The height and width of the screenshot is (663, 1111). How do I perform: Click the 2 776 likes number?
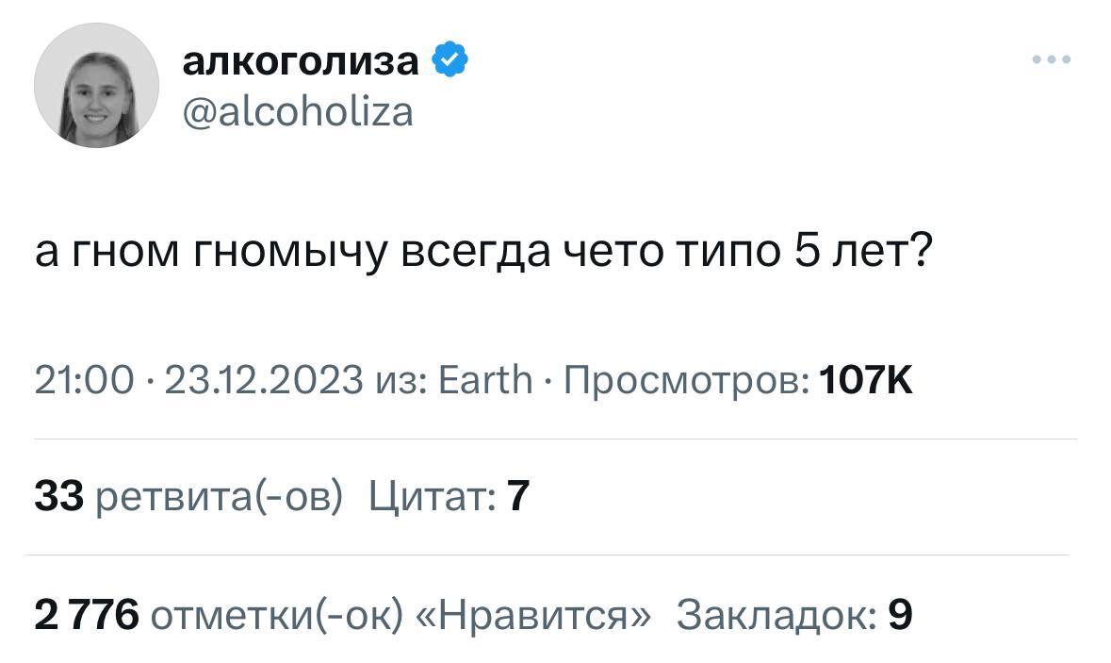pyautogui.click(x=87, y=615)
